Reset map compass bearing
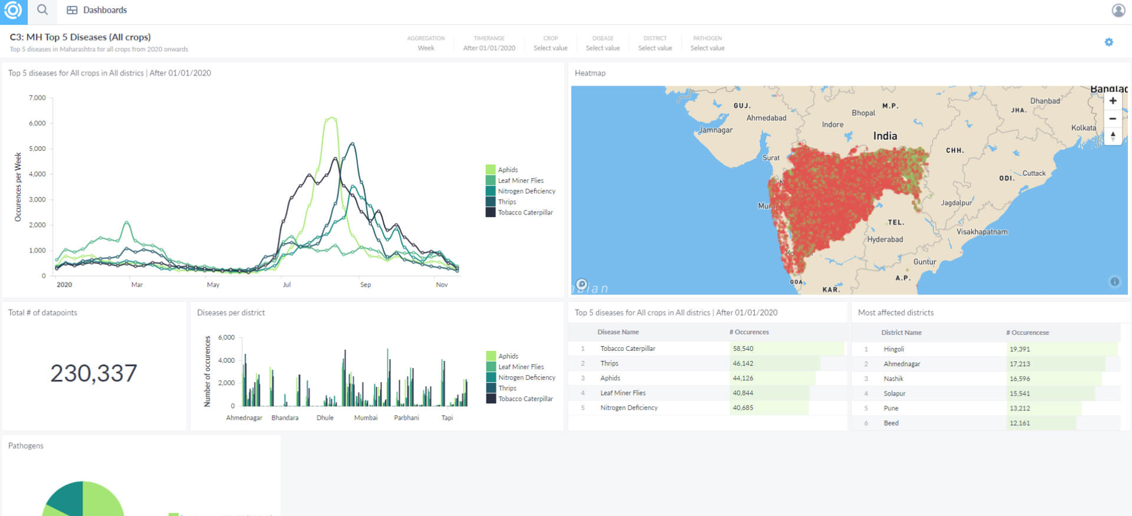1132x516 pixels. tap(1113, 136)
